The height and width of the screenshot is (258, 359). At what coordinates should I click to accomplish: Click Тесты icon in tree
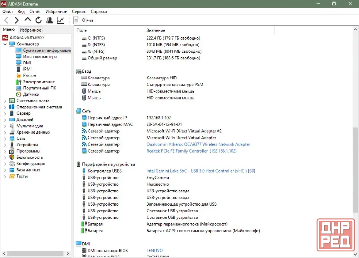coord(12,176)
